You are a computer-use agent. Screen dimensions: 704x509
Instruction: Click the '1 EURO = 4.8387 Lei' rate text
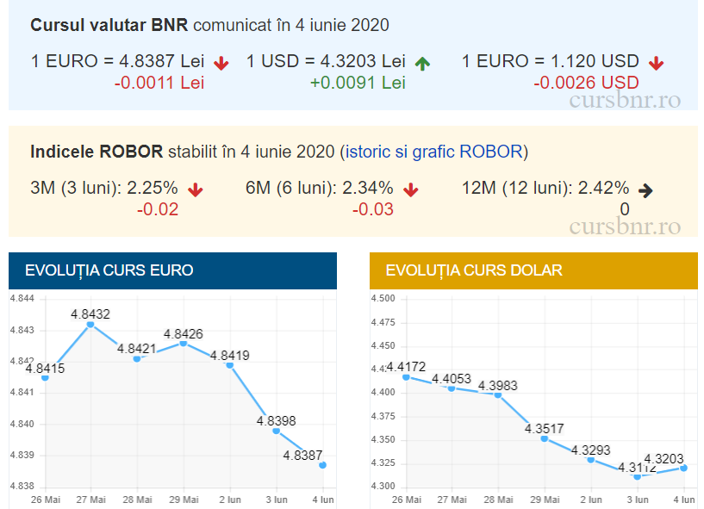click(x=117, y=62)
